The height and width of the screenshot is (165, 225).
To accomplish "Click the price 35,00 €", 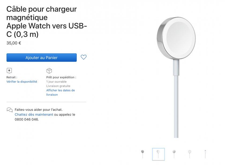I will click(x=13, y=43).
